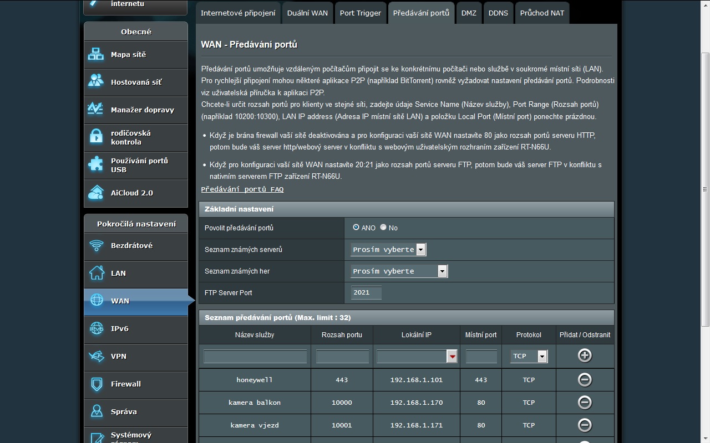
Task: Remove the honeywell rule with minus icon
Action: click(x=585, y=380)
